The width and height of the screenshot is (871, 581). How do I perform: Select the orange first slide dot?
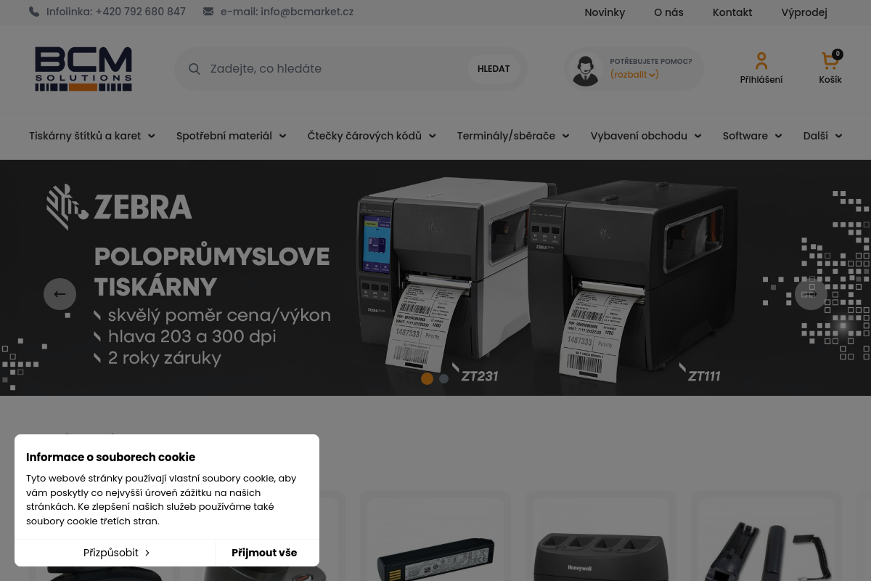427,378
